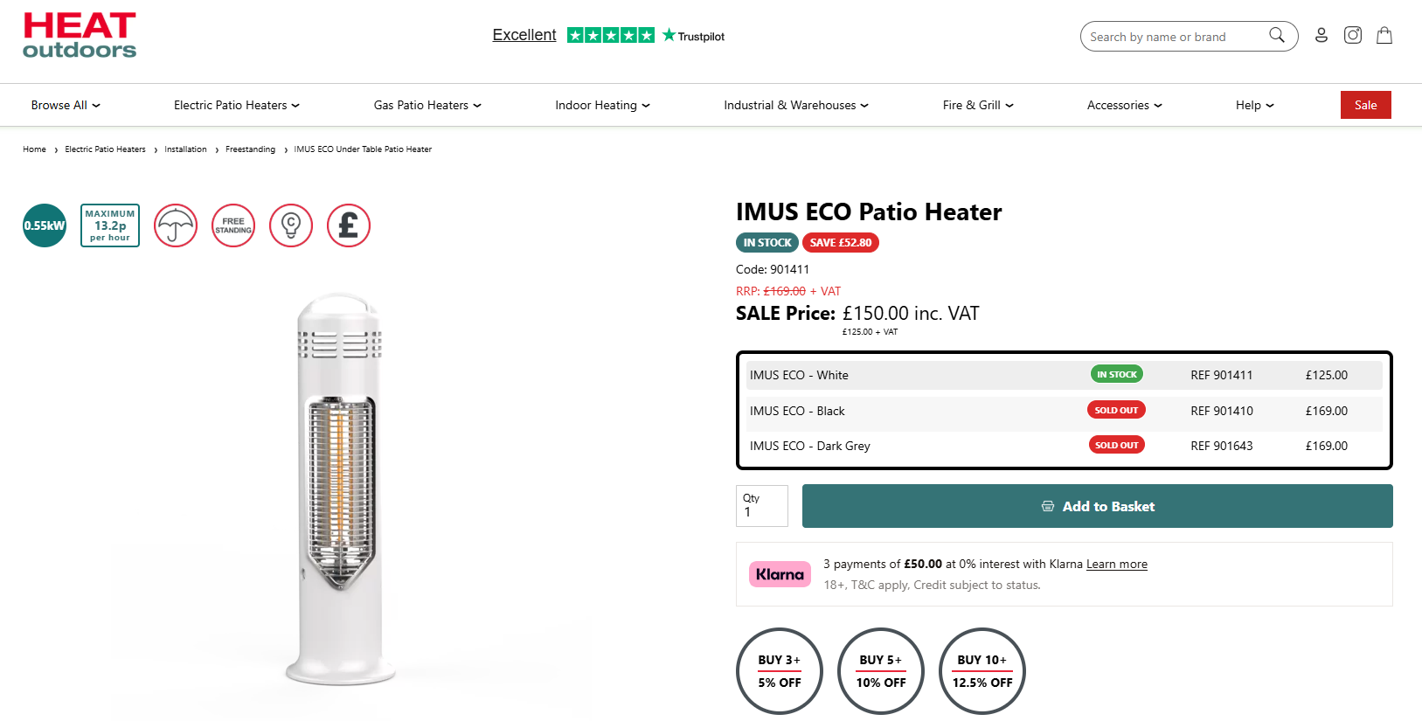Open the Instagram icon link
This screenshot has width=1422, height=721.
1353,35
